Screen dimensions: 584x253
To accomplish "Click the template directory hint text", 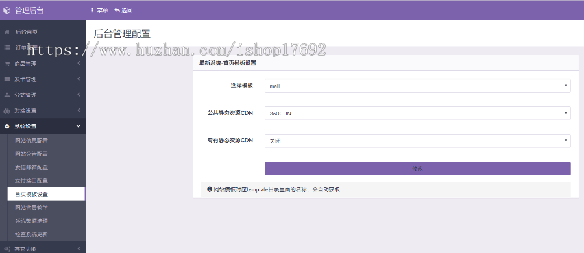I will click(276, 189).
